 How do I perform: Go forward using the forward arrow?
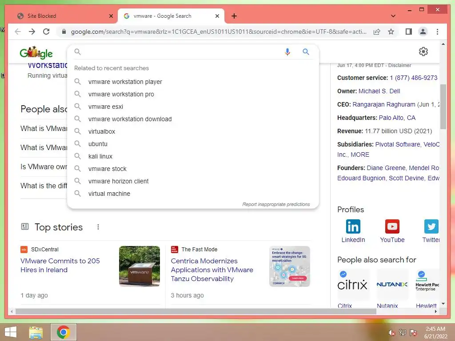click(32, 32)
